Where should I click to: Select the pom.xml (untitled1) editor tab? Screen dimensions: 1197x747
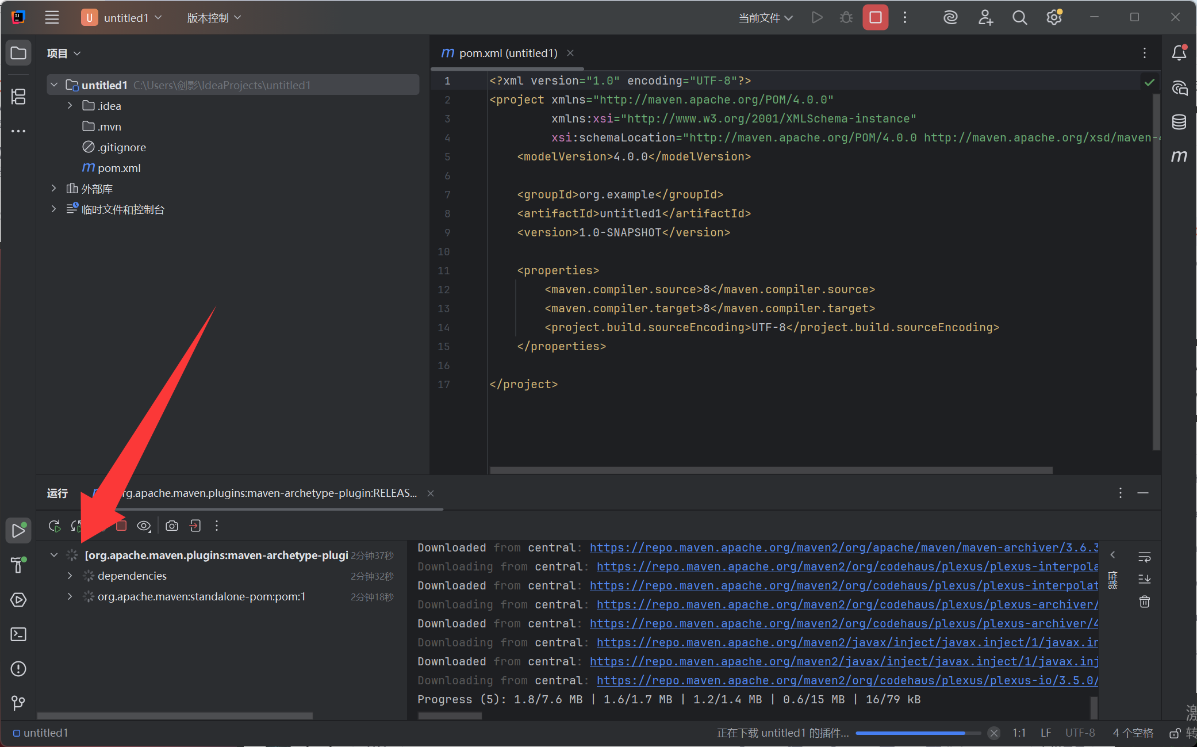[x=507, y=53]
